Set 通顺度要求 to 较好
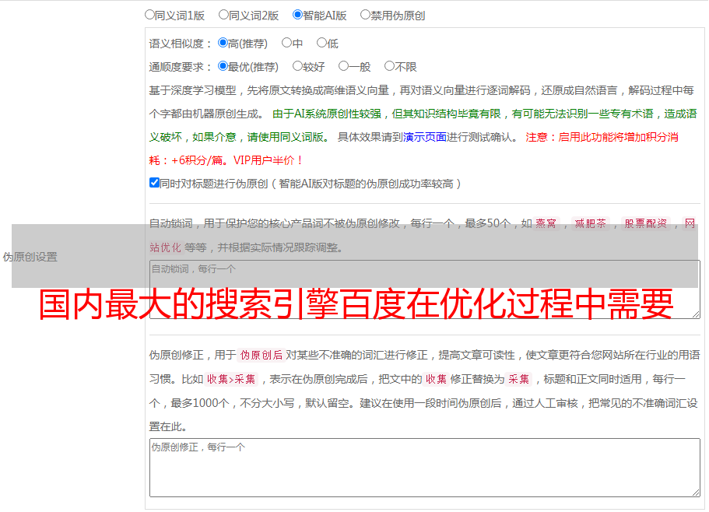 (297, 66)
